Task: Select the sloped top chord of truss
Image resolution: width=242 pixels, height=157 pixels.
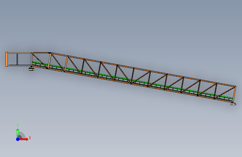Action: pos(143,70)
